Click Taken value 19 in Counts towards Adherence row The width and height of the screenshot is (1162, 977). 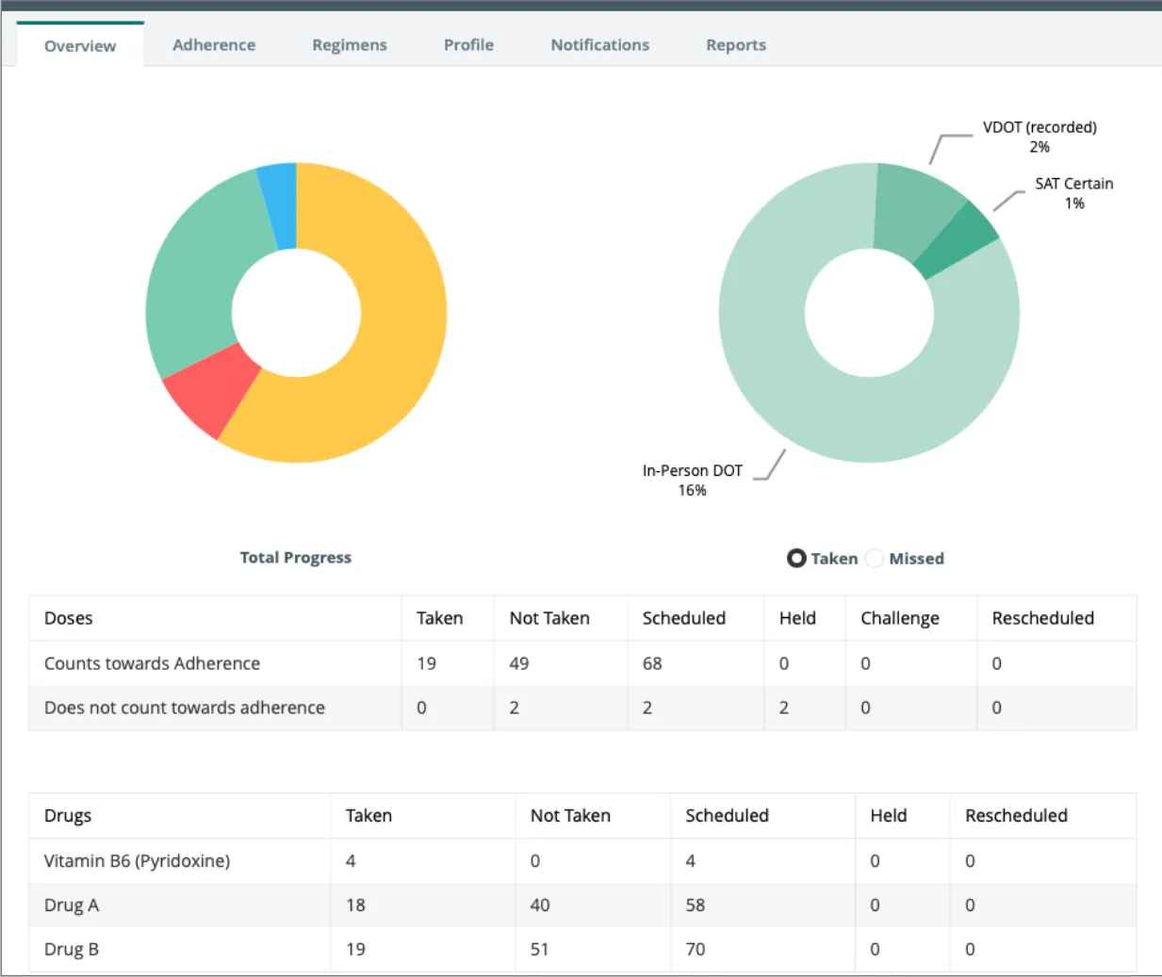coord(427,663)
